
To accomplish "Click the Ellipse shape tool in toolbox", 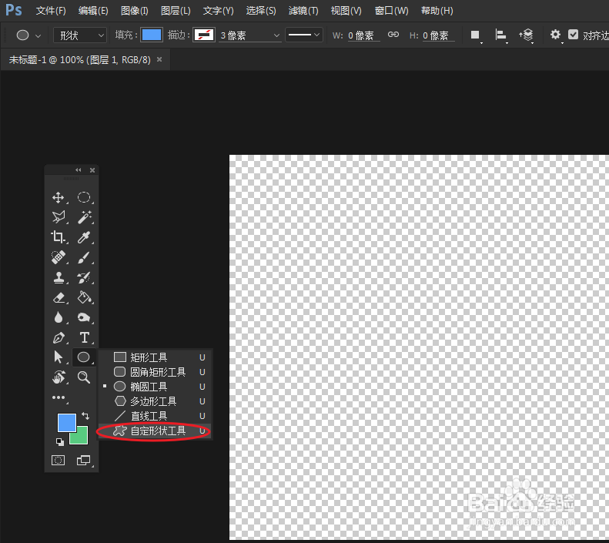I will (84, 357).
